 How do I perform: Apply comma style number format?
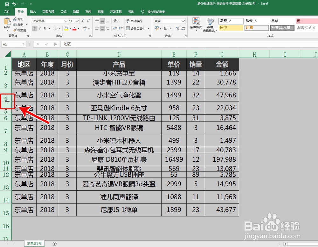tap(170, 28)
